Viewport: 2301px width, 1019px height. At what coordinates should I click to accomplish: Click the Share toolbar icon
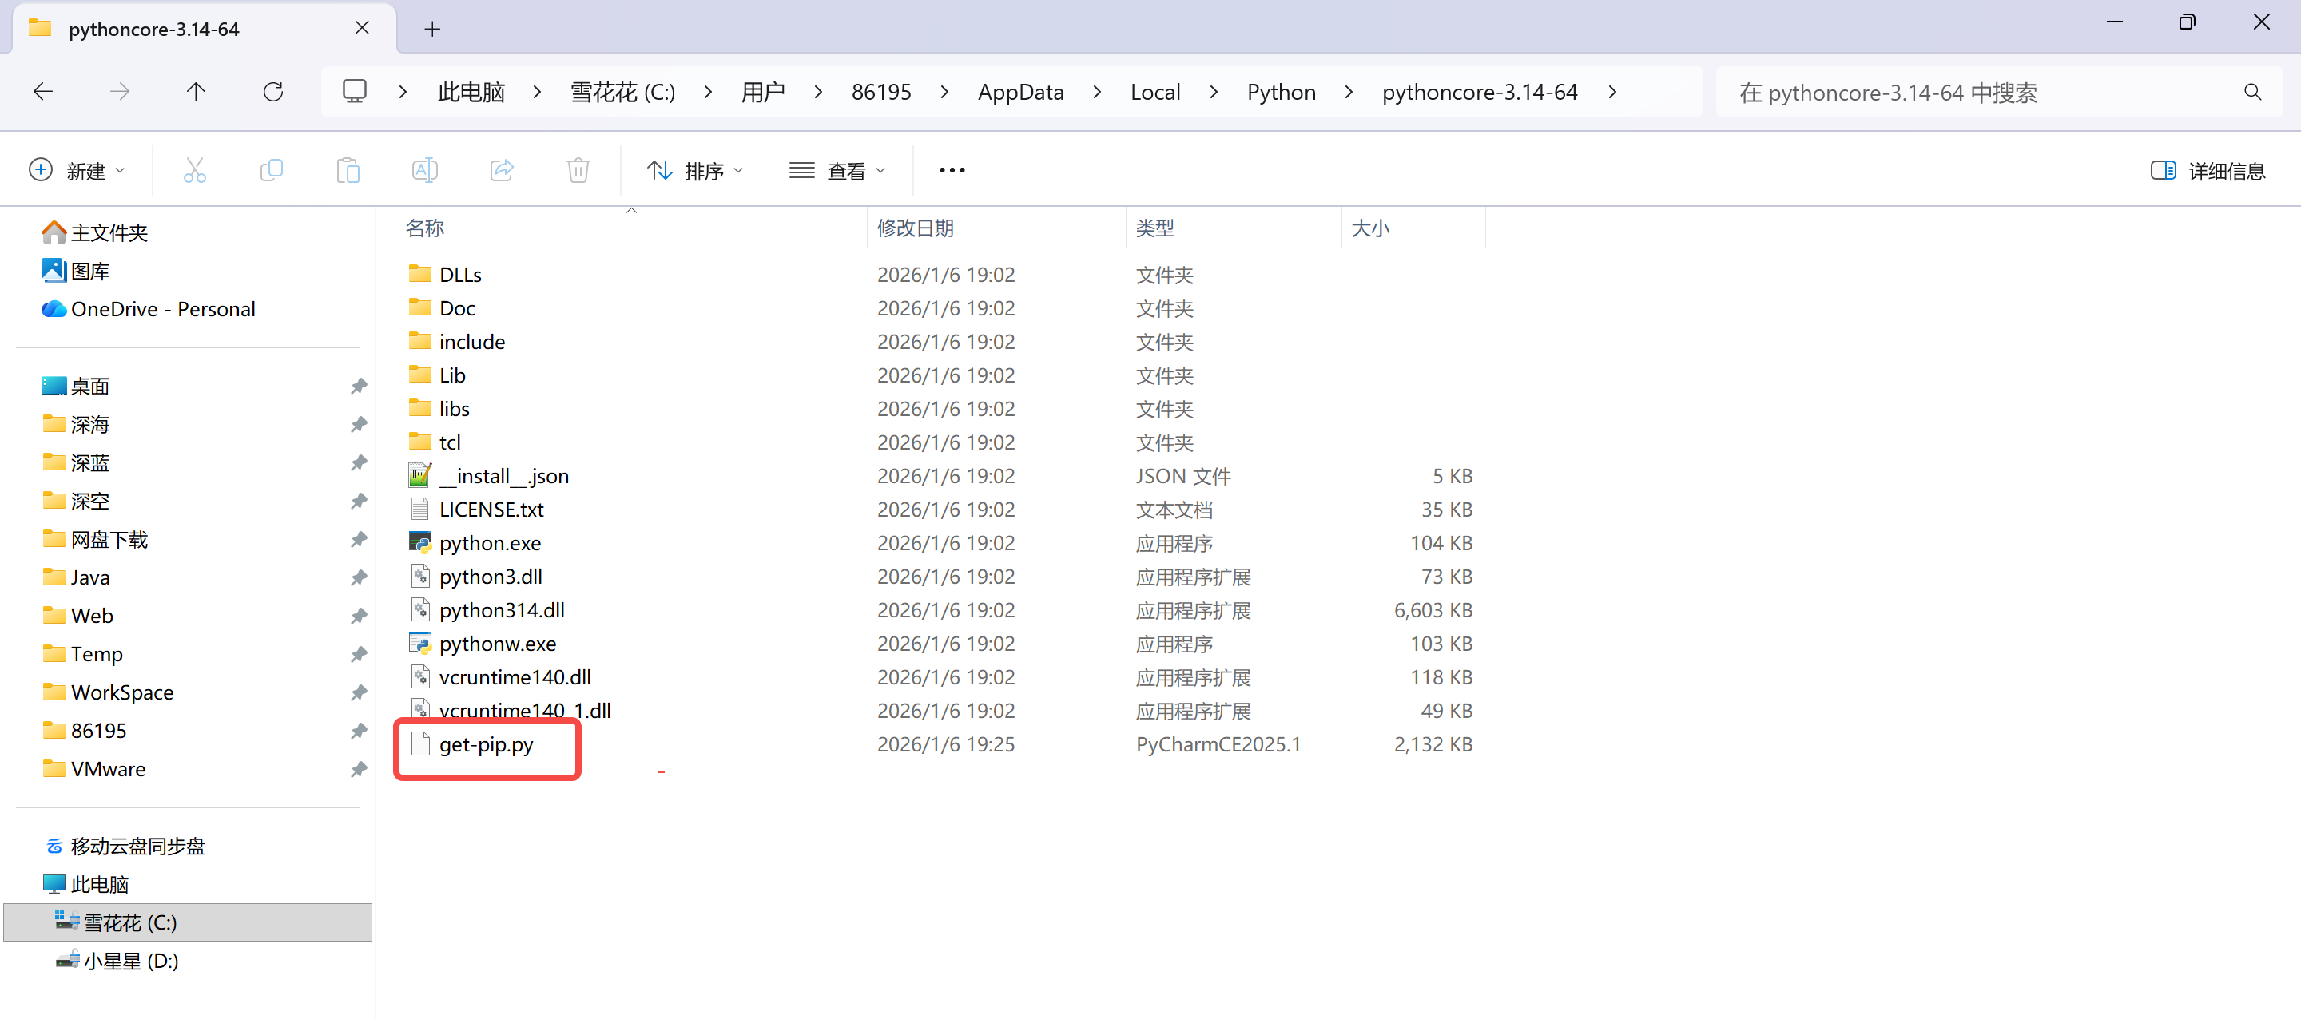502,169
